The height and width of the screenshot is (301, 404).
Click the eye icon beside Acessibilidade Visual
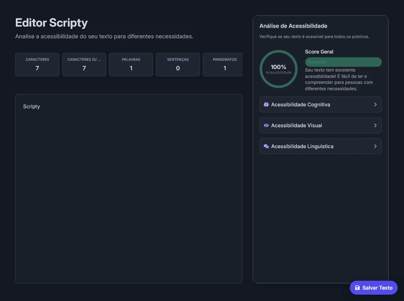point(266,125)
